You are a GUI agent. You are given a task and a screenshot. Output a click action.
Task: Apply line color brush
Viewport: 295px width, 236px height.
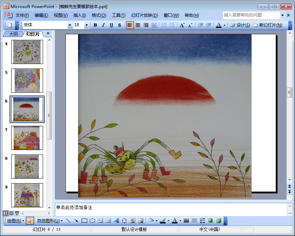[x=163, y=221]
